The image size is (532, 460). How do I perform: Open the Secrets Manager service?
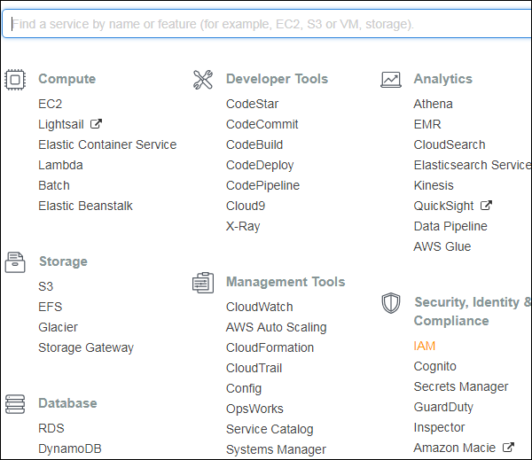(x=461, y=386)
